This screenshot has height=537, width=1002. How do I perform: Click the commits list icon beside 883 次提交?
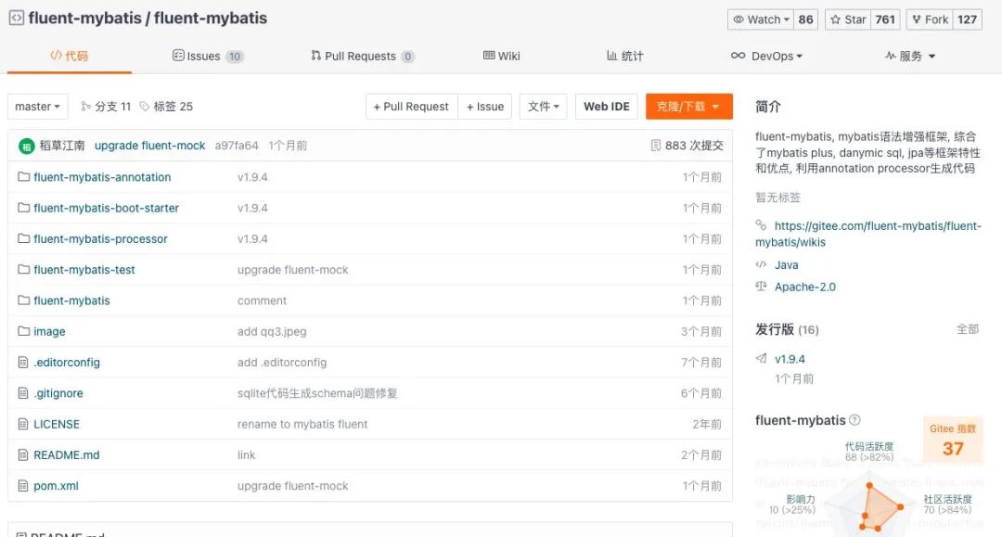coord(656,146)
